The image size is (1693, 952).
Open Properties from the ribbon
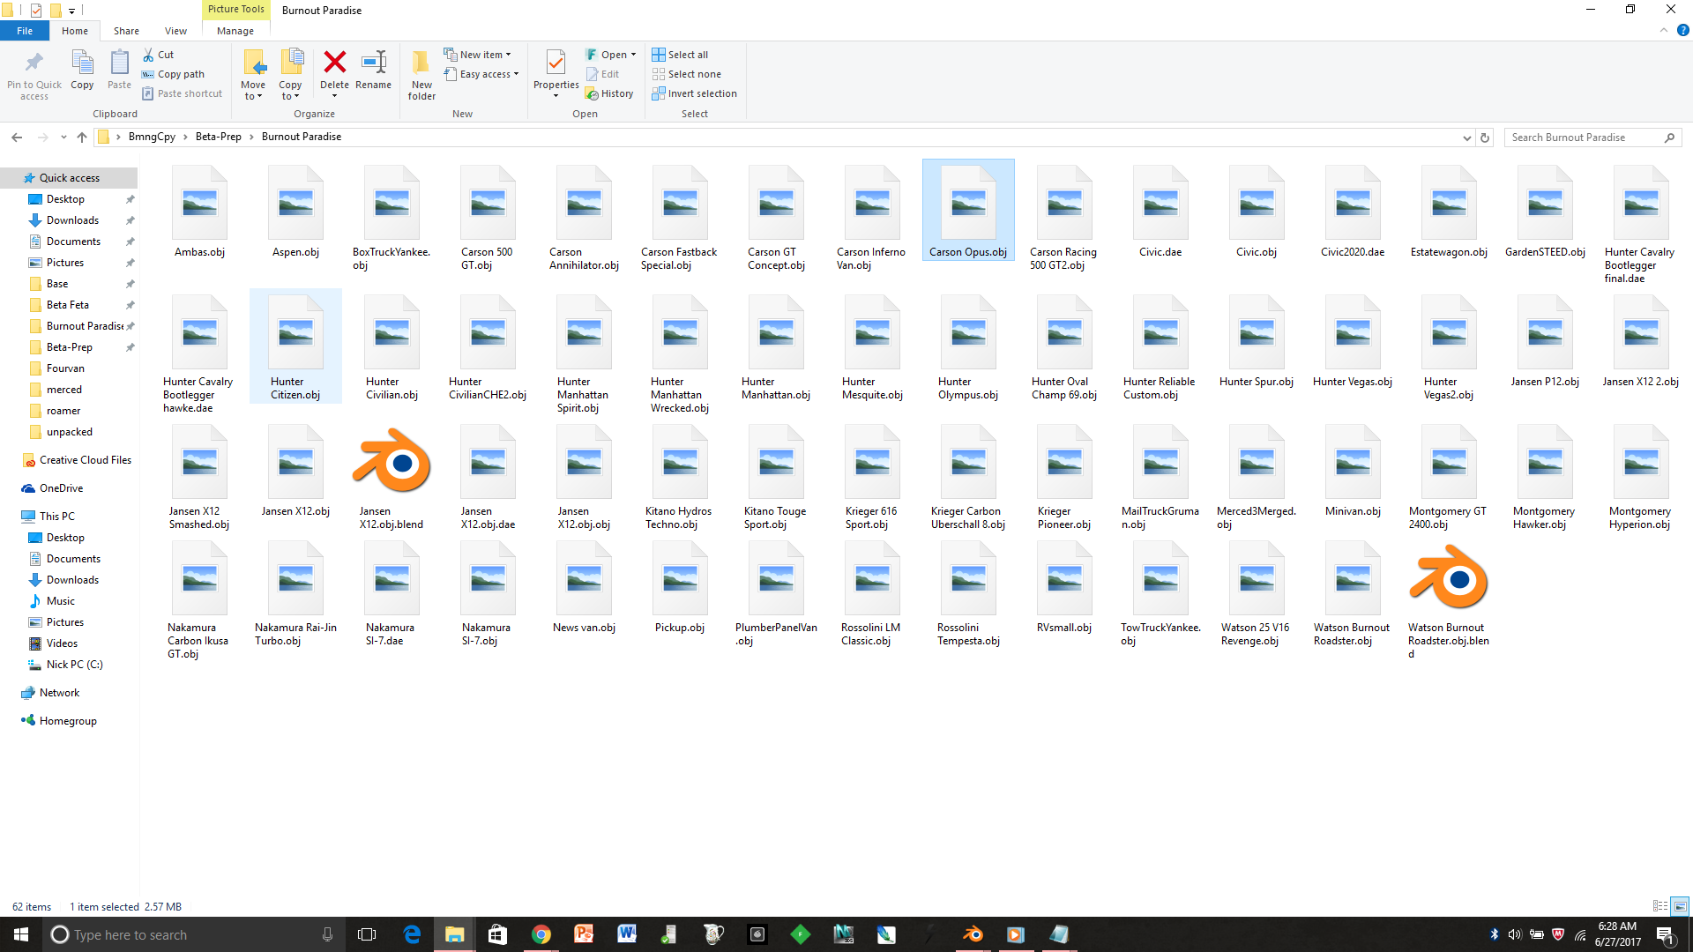(556, 72)
